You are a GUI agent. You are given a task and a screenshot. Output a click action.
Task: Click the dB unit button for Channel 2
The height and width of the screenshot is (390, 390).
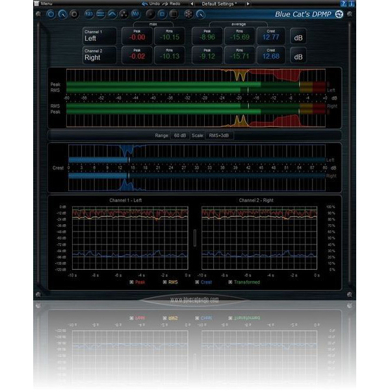point(298,55)
